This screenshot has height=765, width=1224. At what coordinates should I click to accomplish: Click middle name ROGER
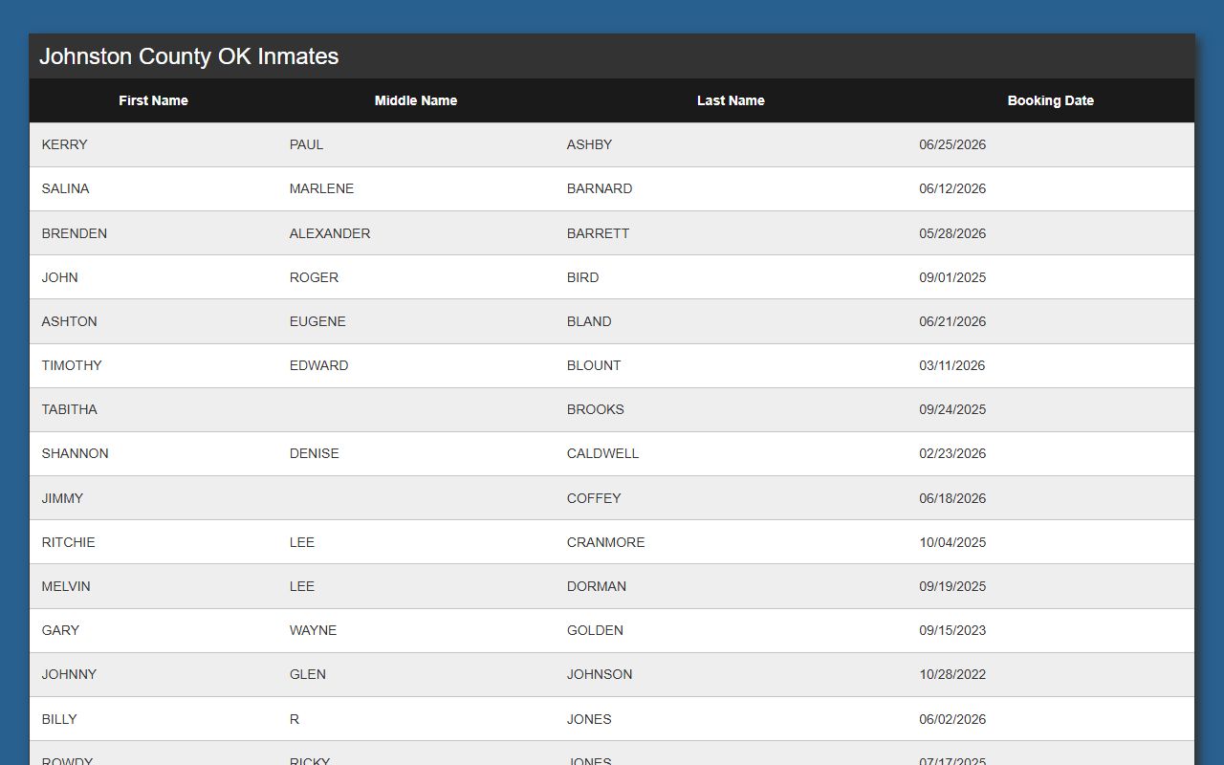(314, 277)
